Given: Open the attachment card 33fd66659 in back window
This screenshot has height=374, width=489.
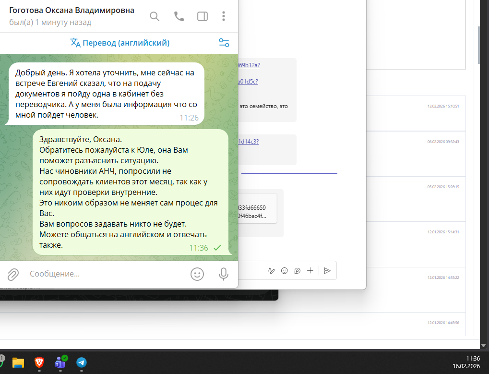Looking at the screenshot, I should click(x=258, y=208).
